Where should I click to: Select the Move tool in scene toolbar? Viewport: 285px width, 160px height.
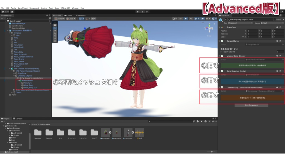tap(55, 28)
